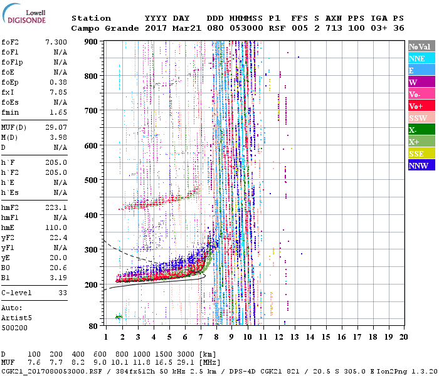Select the X- legend swatch
Viewport: 439px width, 376px height.
(x=421, y=130)
